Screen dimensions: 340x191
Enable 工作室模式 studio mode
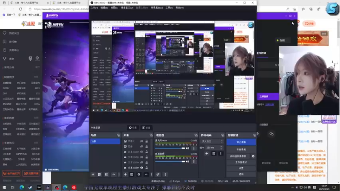(x=241, y=162)
